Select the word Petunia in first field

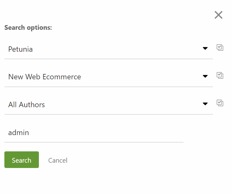pos(20,49)
